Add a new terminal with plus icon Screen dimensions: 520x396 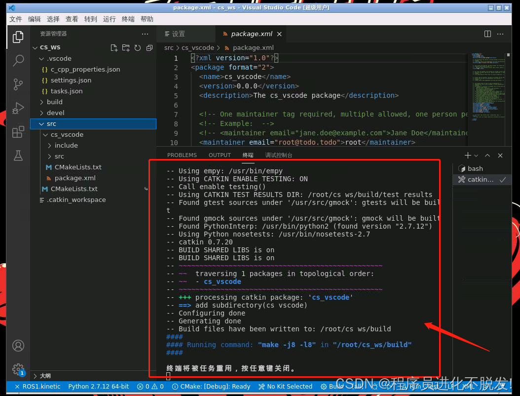[468, 156]
